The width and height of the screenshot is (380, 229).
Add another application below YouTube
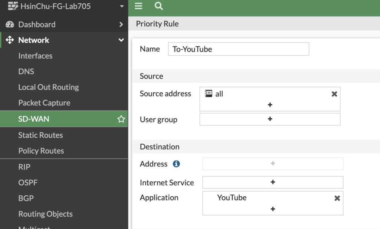pyautogui.click(x=272, y=209)
